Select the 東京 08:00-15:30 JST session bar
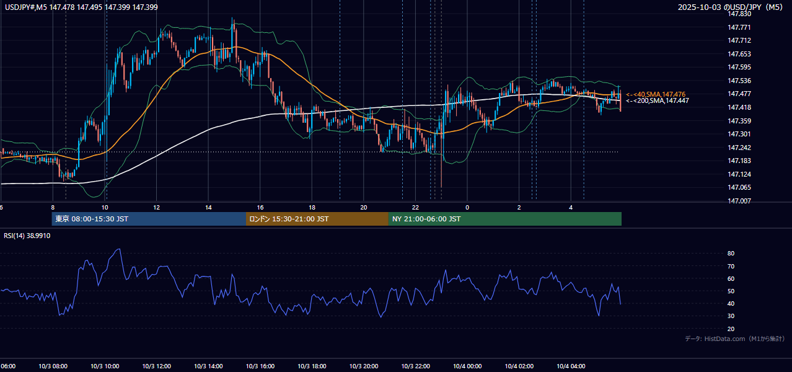The image size is (792, 372). pos(149,219)
